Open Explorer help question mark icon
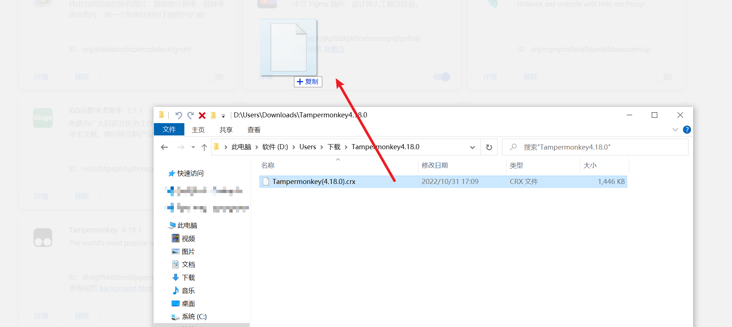The height and width of the screenshot is (327, 732). tap(687, 130)
